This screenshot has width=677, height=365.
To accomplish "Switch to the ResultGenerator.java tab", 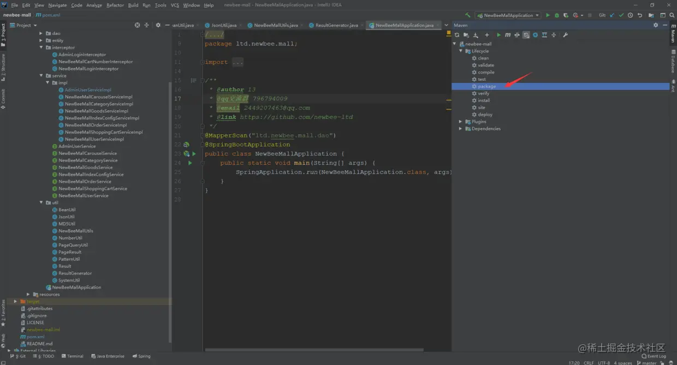I will 336,25.
